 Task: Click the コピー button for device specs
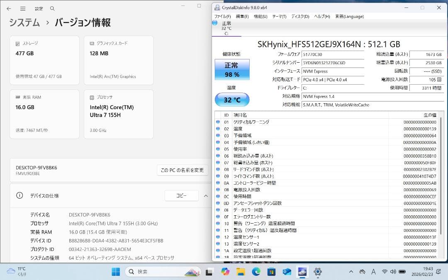click(181, 196)
